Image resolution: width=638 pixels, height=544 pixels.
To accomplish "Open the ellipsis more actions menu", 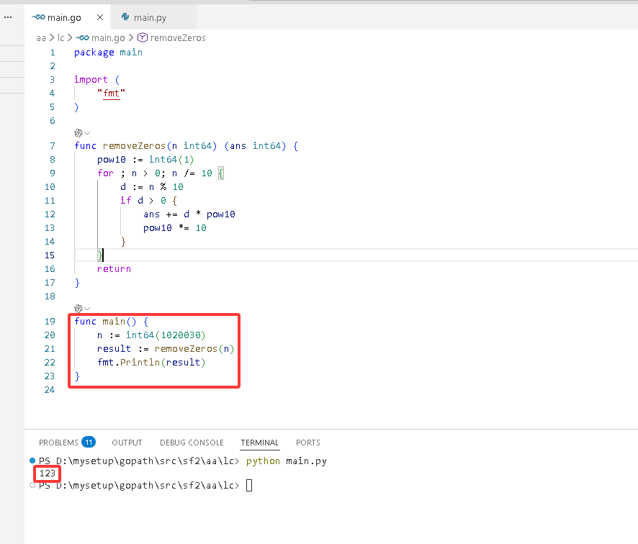I will tap(8, 17).
